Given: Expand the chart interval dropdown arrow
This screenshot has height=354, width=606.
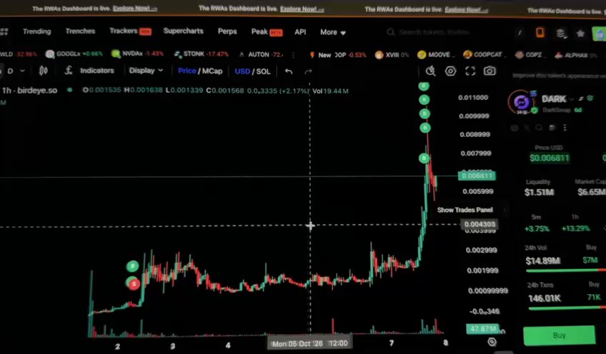Looking at the screenshot, I should 22,71.
